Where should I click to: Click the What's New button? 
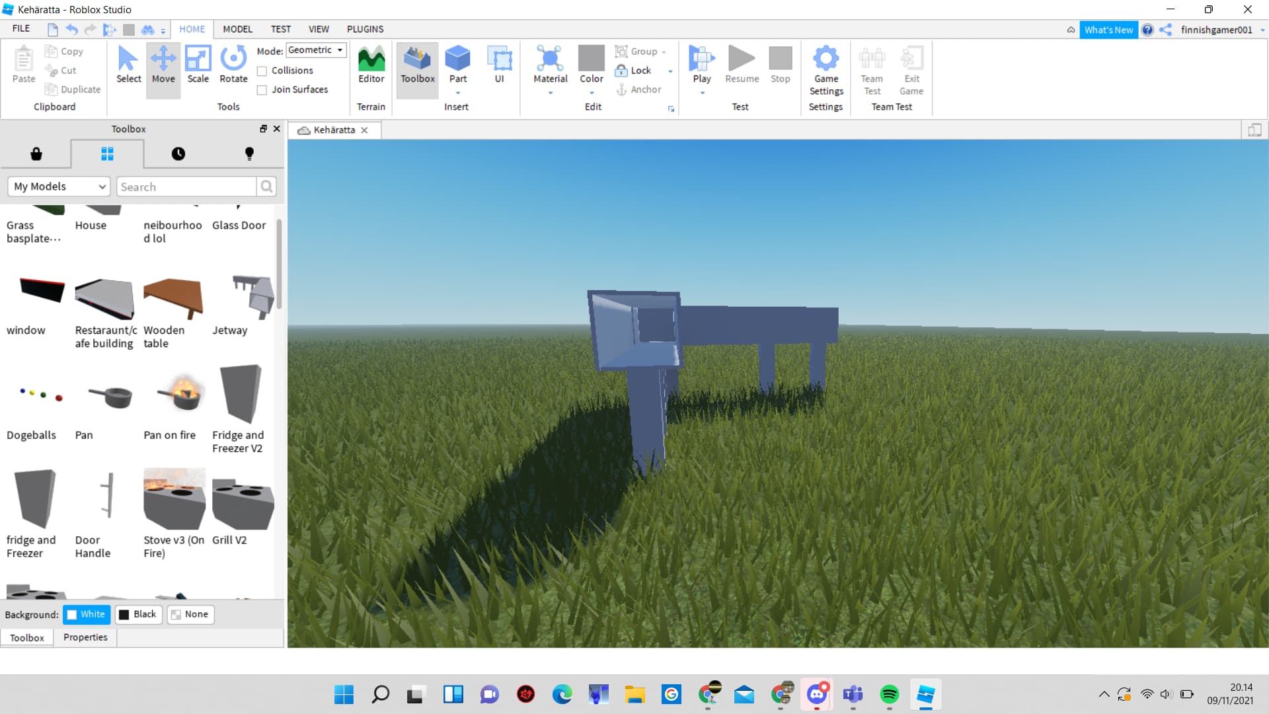pyautogui.click(x=1108, y=30)
